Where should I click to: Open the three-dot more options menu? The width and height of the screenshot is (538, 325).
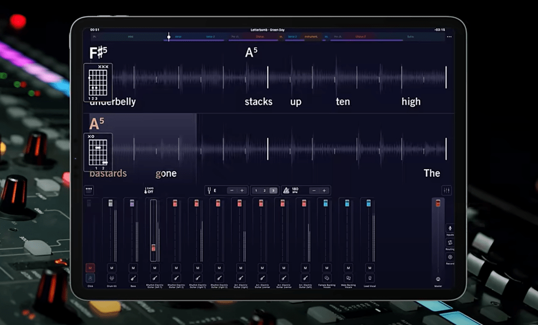[449, 37]
